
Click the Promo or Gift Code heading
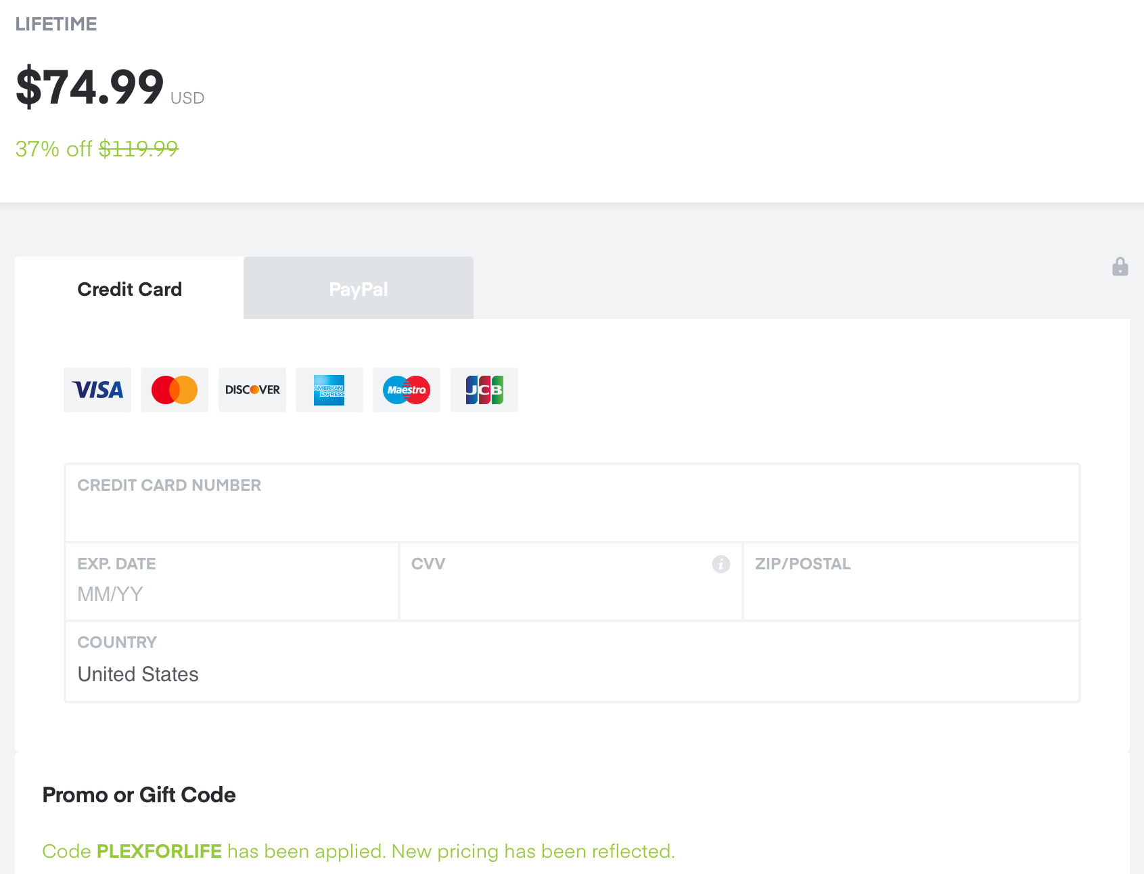(139, 795)
